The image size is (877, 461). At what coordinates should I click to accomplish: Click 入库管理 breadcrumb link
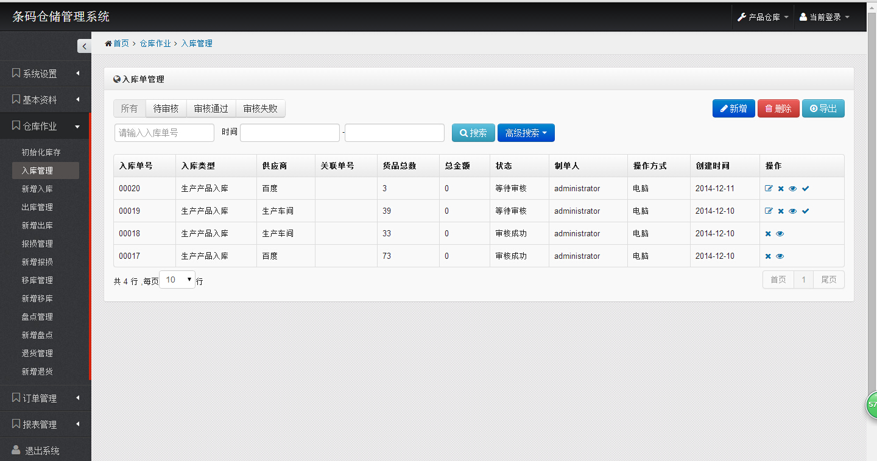(197, 43)
